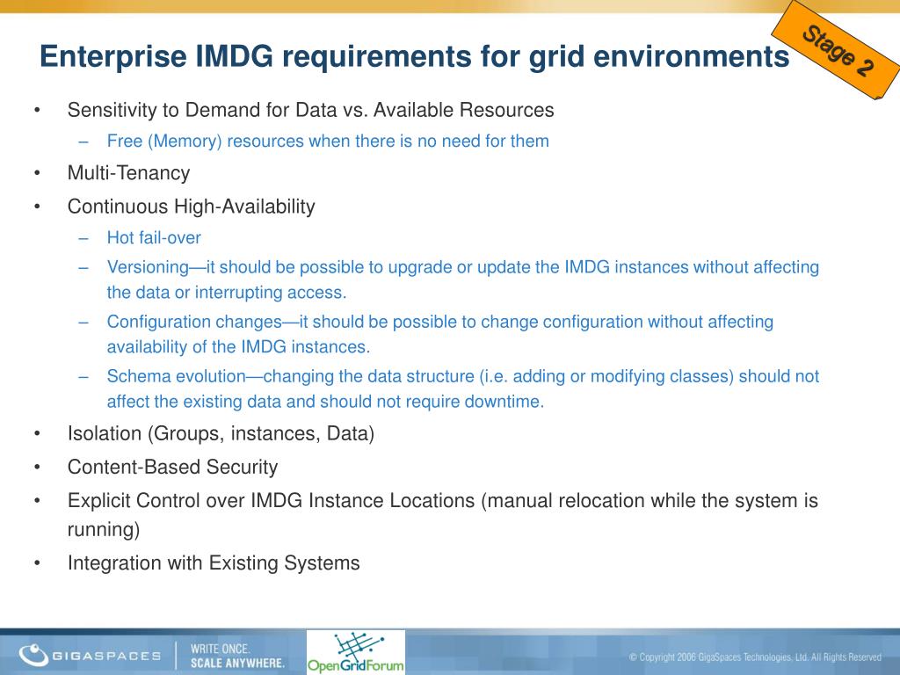Click the 'Hot fail-over' sub-bullet
This screenshot has width=900, height=675.
[154, 237]
